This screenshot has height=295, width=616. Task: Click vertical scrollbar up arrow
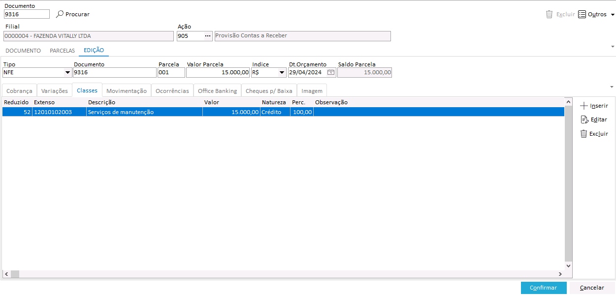[569, 102]
